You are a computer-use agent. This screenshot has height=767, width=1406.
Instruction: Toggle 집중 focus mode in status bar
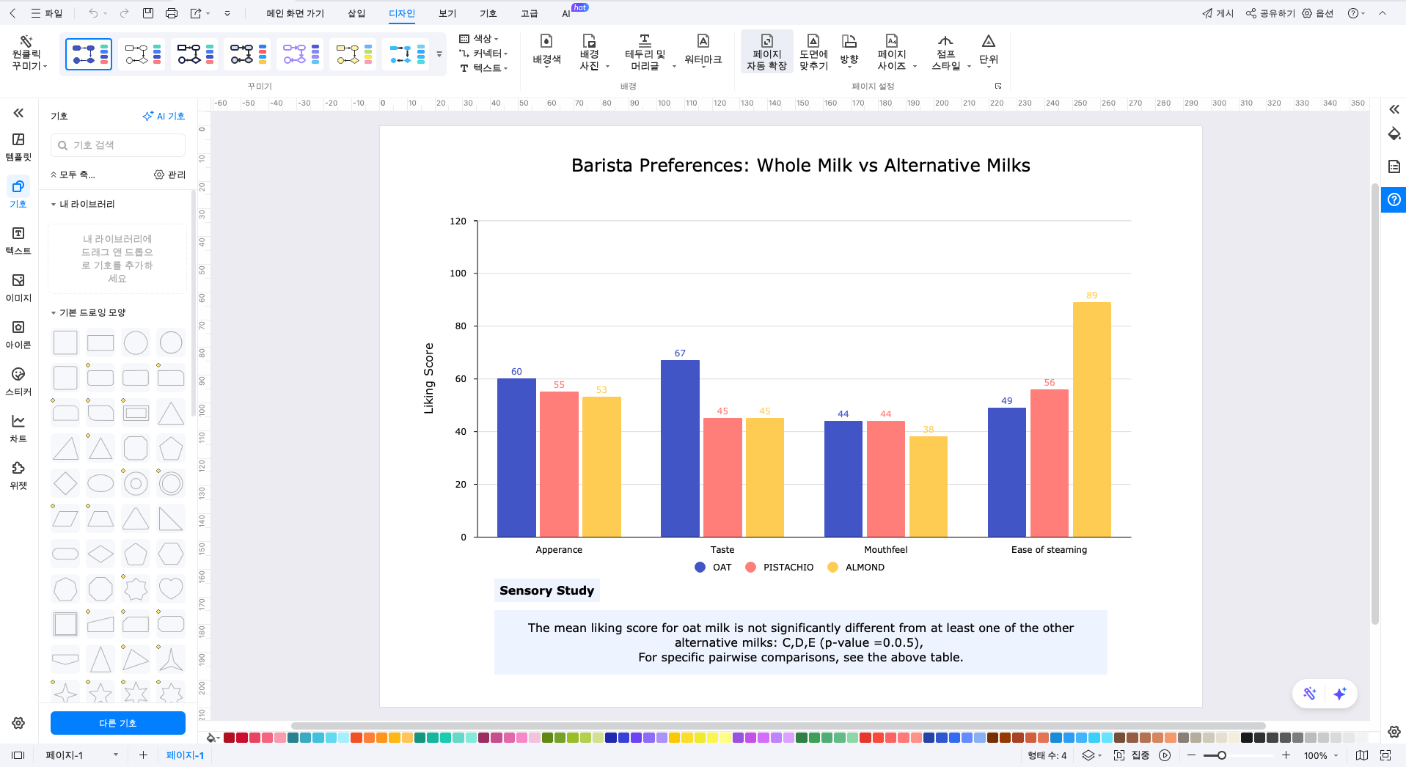tap(1132, 755)
